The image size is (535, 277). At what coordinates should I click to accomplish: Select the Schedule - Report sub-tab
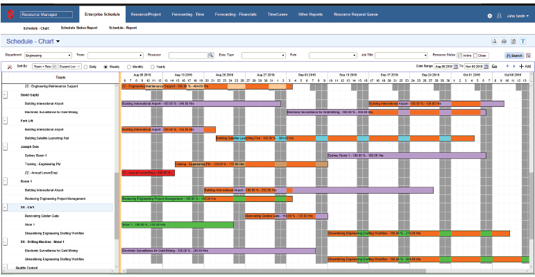pos(123,28)
